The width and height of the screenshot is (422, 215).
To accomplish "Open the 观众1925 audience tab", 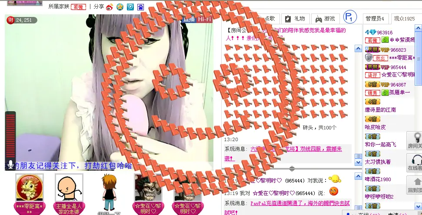I will [405, 19].
